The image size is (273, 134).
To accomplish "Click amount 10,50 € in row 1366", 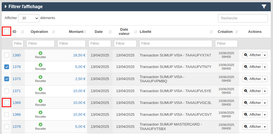I will coord(79,114).
